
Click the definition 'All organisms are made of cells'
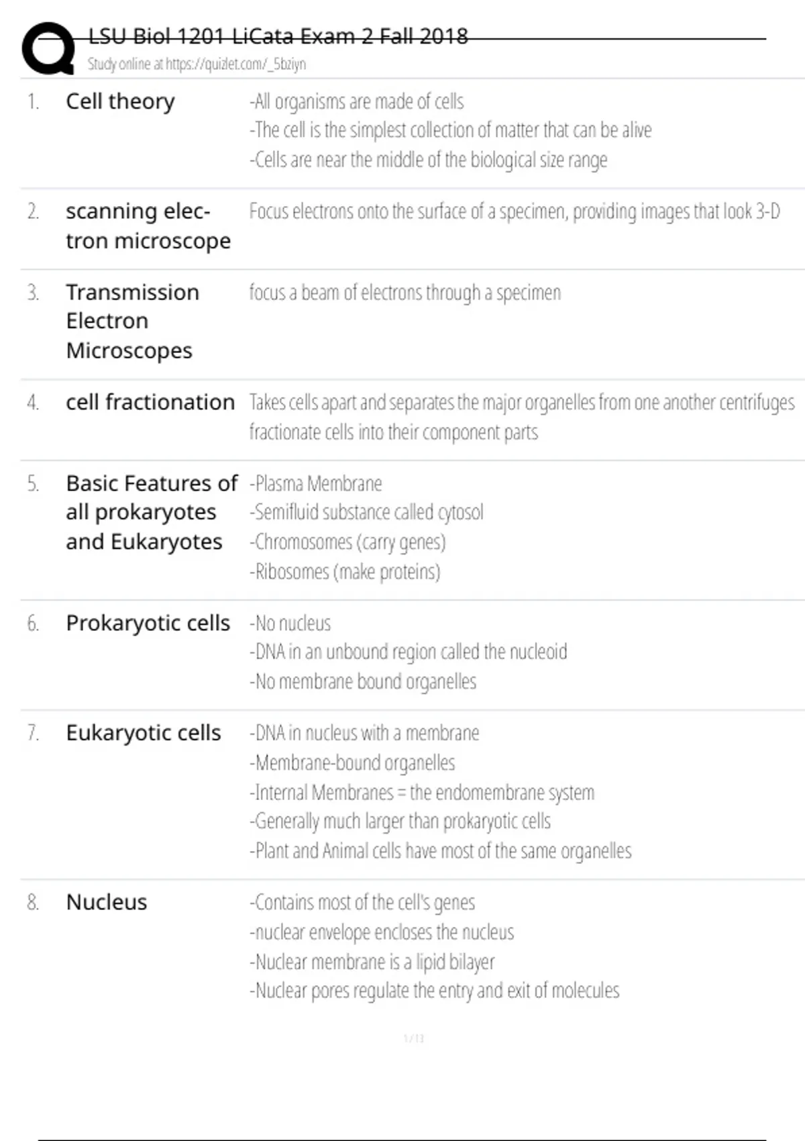(x=356, y=102)
